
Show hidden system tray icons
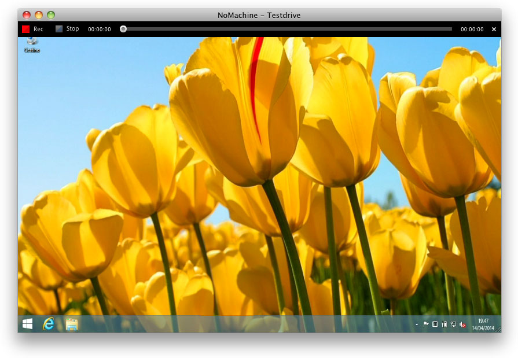[417, 325]
